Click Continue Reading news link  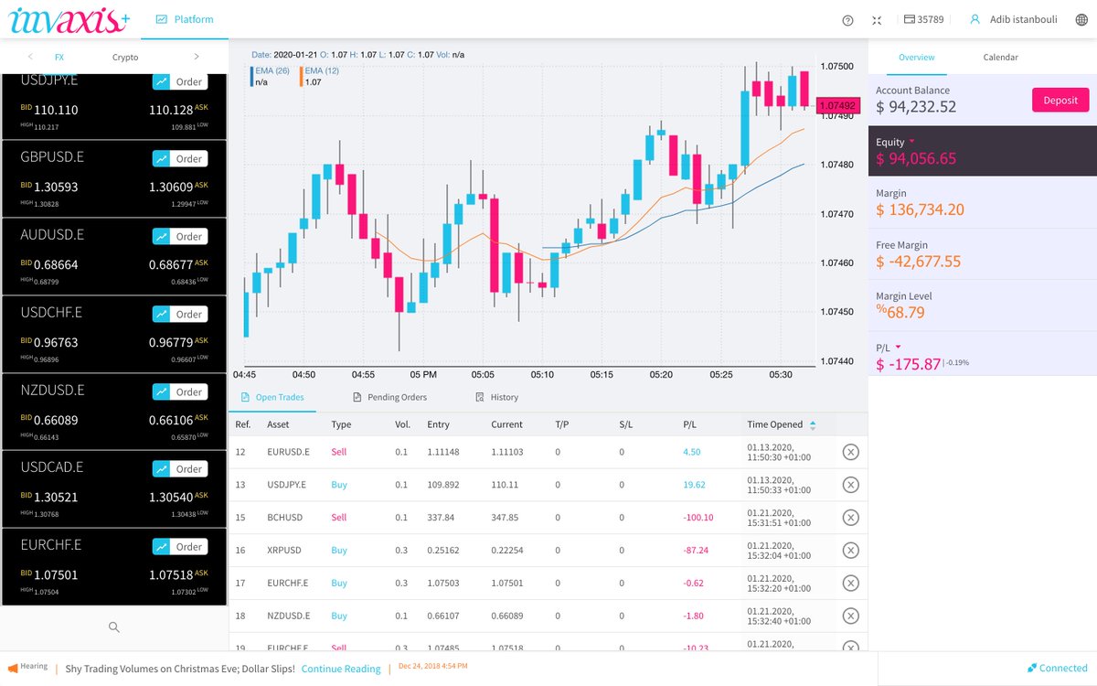pyautogui.click(x=341, y=669)
